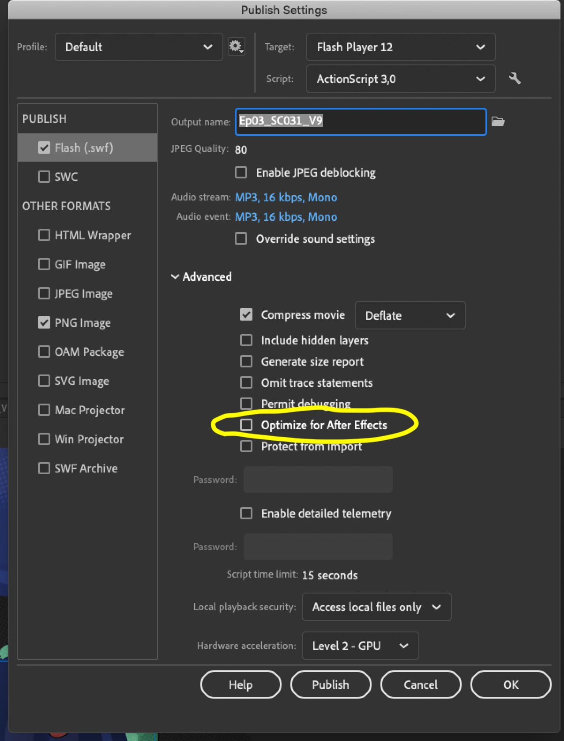This screenshot has height=741, width=564.
Task: Select Flash (.swf) in the Publish list
Action: click(x=84, y=147)
